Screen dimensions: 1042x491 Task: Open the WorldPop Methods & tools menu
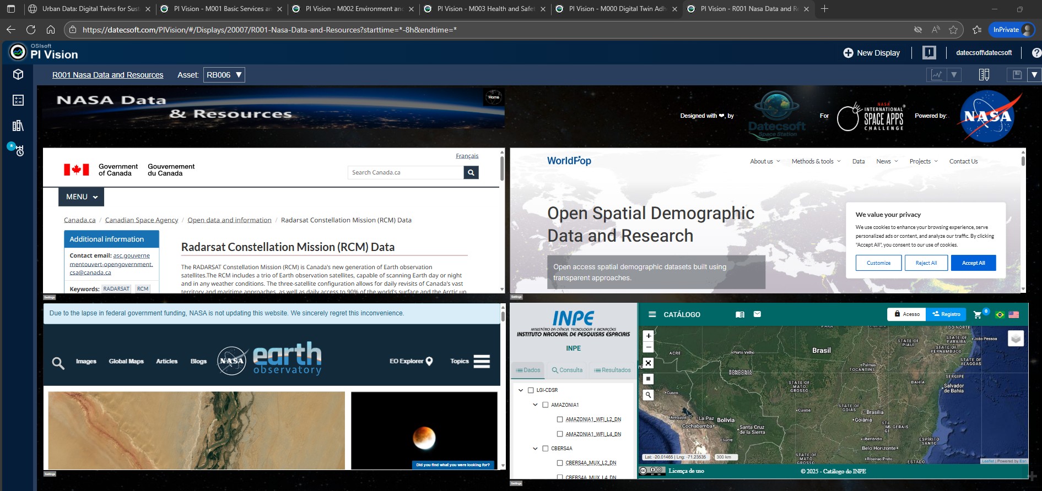816,161
